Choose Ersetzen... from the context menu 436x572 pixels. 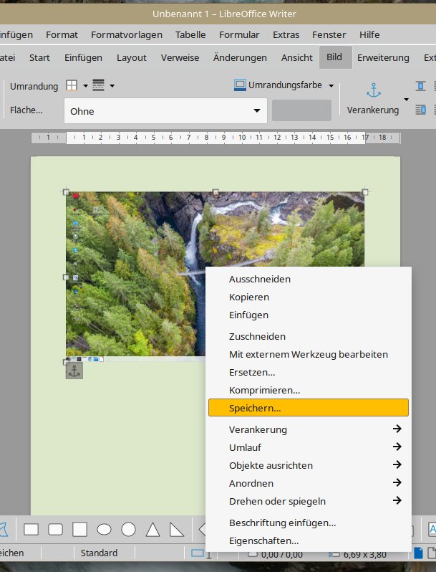pyautogui.click(x=309, y=372)
